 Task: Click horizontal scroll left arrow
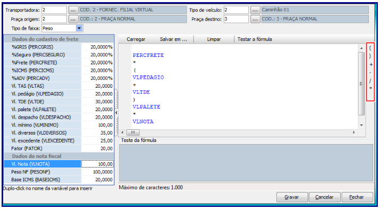point(122,132)
